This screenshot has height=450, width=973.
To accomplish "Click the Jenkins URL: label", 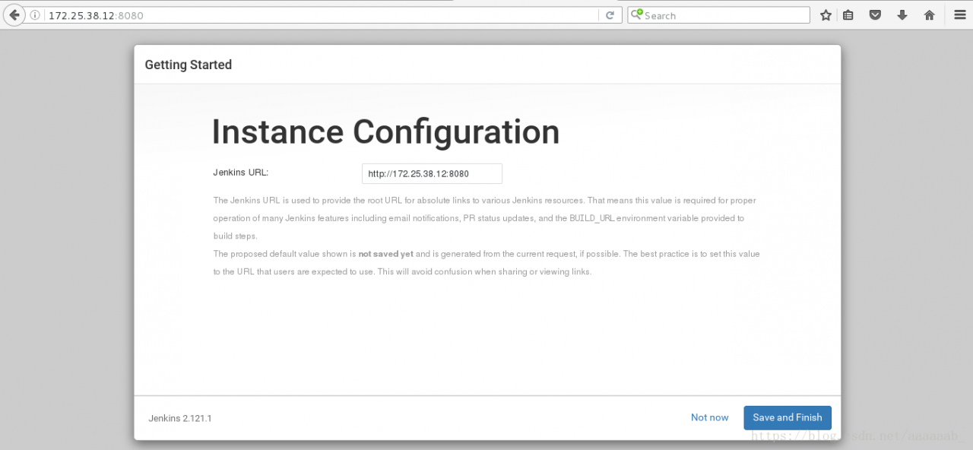I will pos(240,173).
